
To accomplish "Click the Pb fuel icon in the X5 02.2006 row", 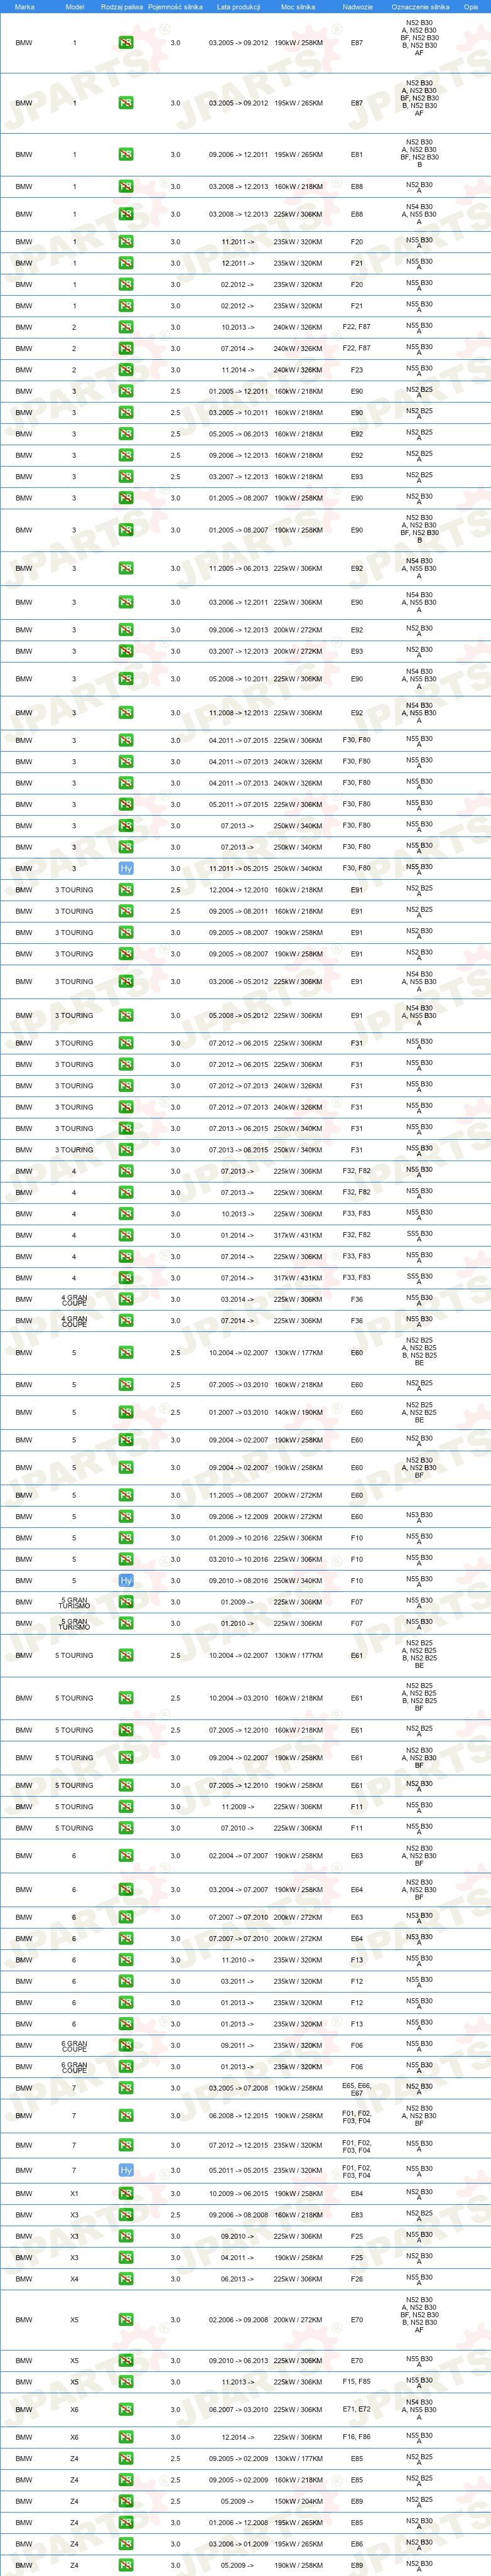I will click(126, 2320).
